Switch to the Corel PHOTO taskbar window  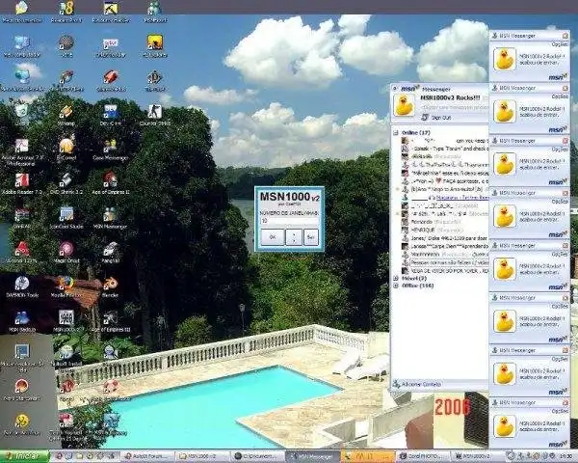[x=424, y=456]
